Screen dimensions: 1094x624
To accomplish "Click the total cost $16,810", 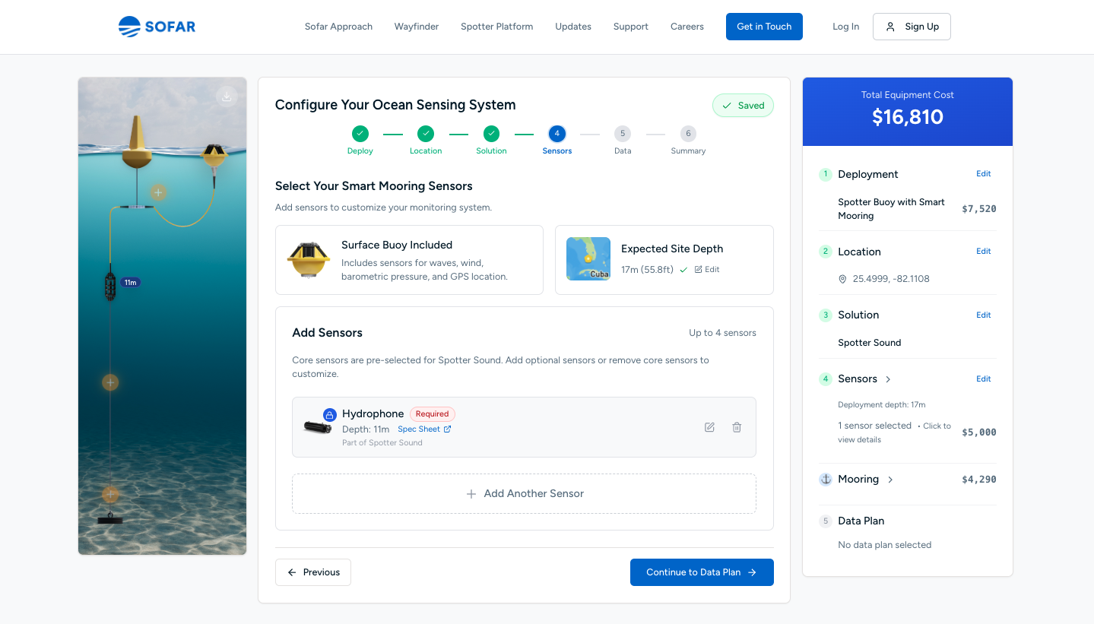I will click(x=908, y=117).
